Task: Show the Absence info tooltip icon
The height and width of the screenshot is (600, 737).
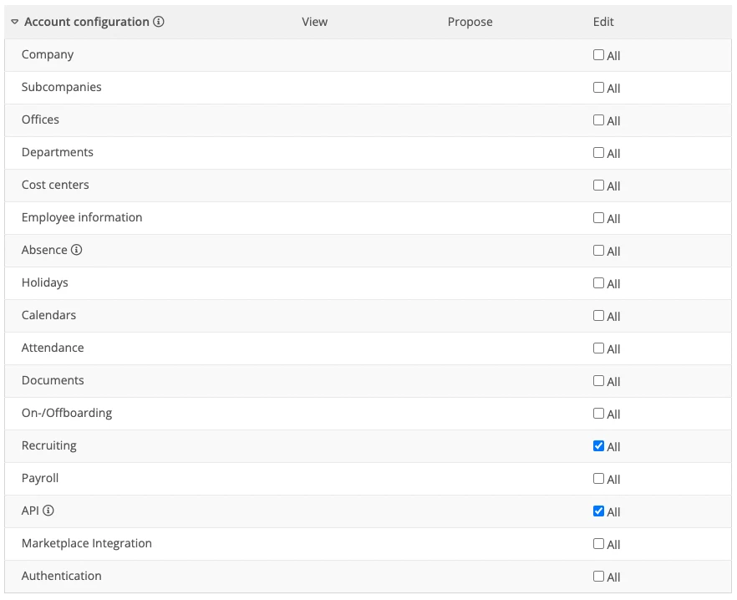Action: coord(77,250)
